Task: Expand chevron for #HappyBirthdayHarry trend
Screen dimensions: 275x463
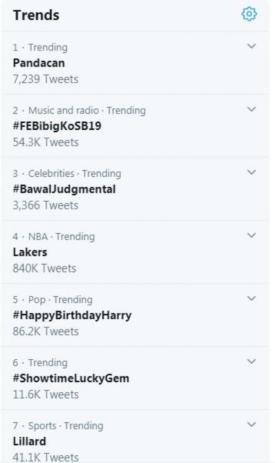Action: click(251, 298)
